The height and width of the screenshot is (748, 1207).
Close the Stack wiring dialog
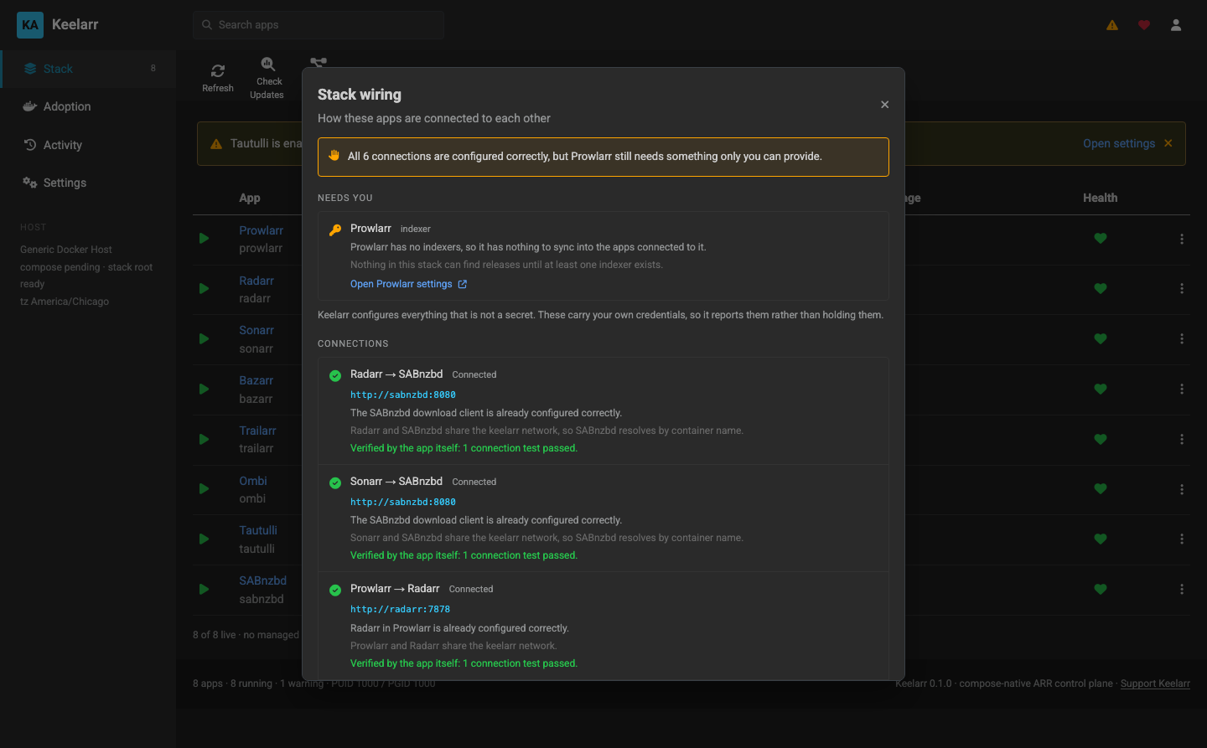884,105
